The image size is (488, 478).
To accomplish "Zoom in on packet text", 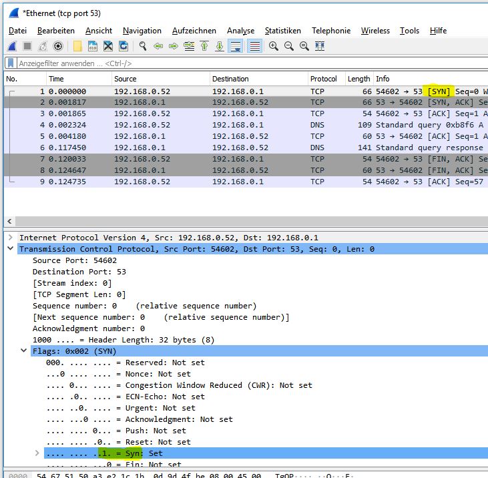I will click(274, 46).
